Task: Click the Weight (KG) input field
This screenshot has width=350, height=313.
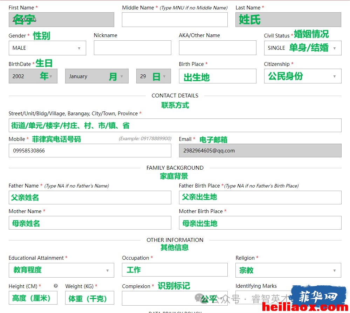Action: tap(89, 298)
